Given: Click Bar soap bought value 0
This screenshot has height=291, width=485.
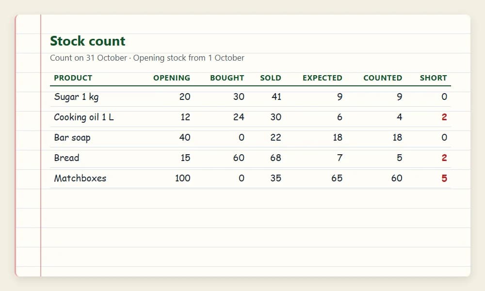Looking at the screenshot, I should (x=242, y=138).
